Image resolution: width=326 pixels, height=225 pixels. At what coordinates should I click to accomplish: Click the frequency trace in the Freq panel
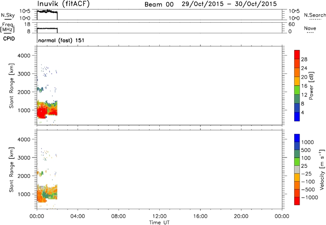click(x=47, y=28)
